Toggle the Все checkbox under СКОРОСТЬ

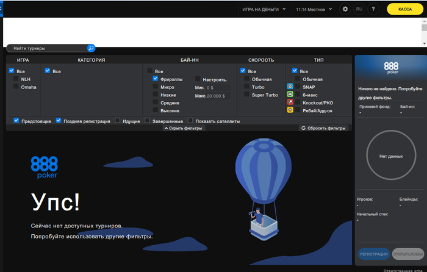[243, 71]
